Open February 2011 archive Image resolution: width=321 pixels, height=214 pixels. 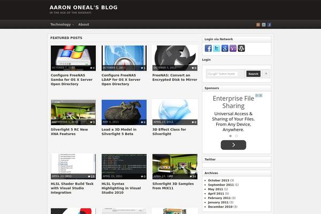coord(219,198)
